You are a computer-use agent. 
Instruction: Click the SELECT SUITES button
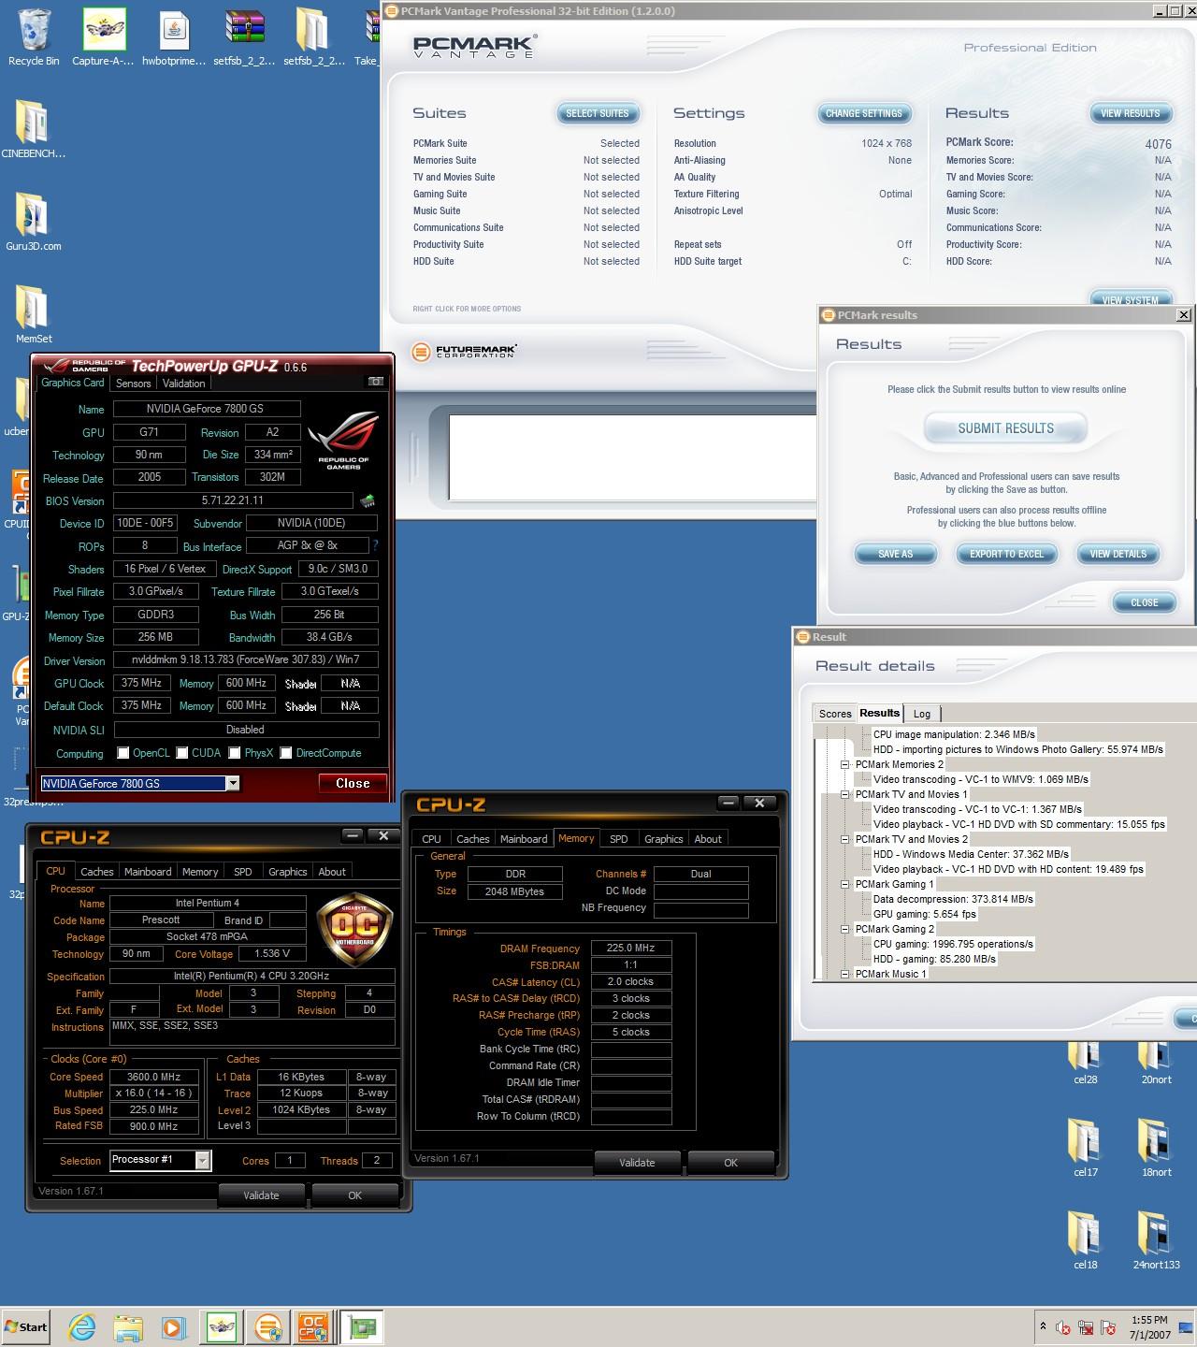pos(598,113)
